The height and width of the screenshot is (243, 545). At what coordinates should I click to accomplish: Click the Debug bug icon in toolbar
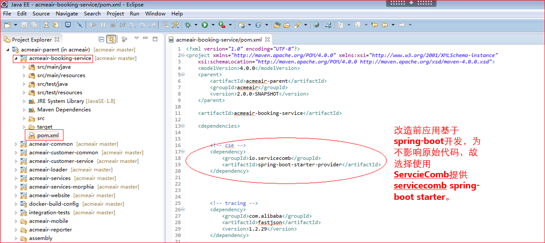188,25
